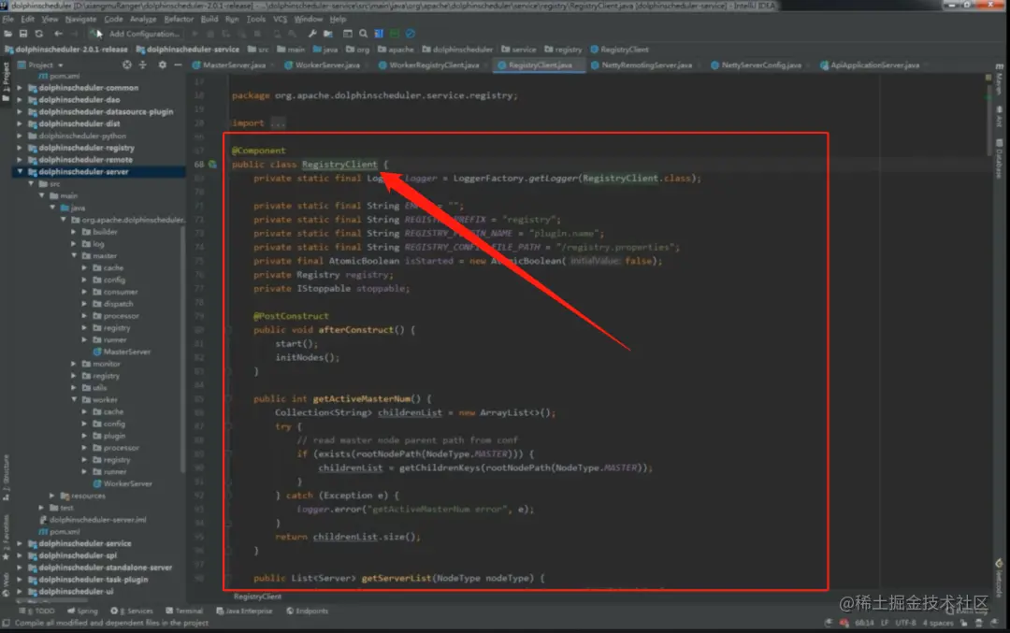Image resolution: width=1010 pixels, height=633 pixels.
Task: Click the locate target icon in Project panel
Action: click(127, 65)
